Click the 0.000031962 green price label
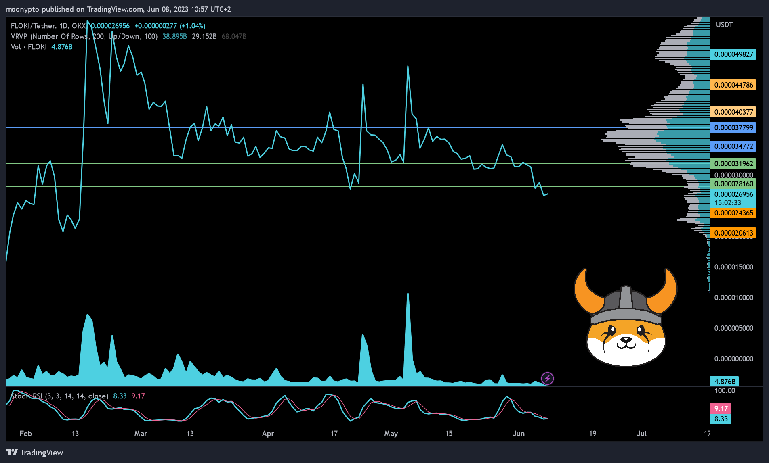 733,164
